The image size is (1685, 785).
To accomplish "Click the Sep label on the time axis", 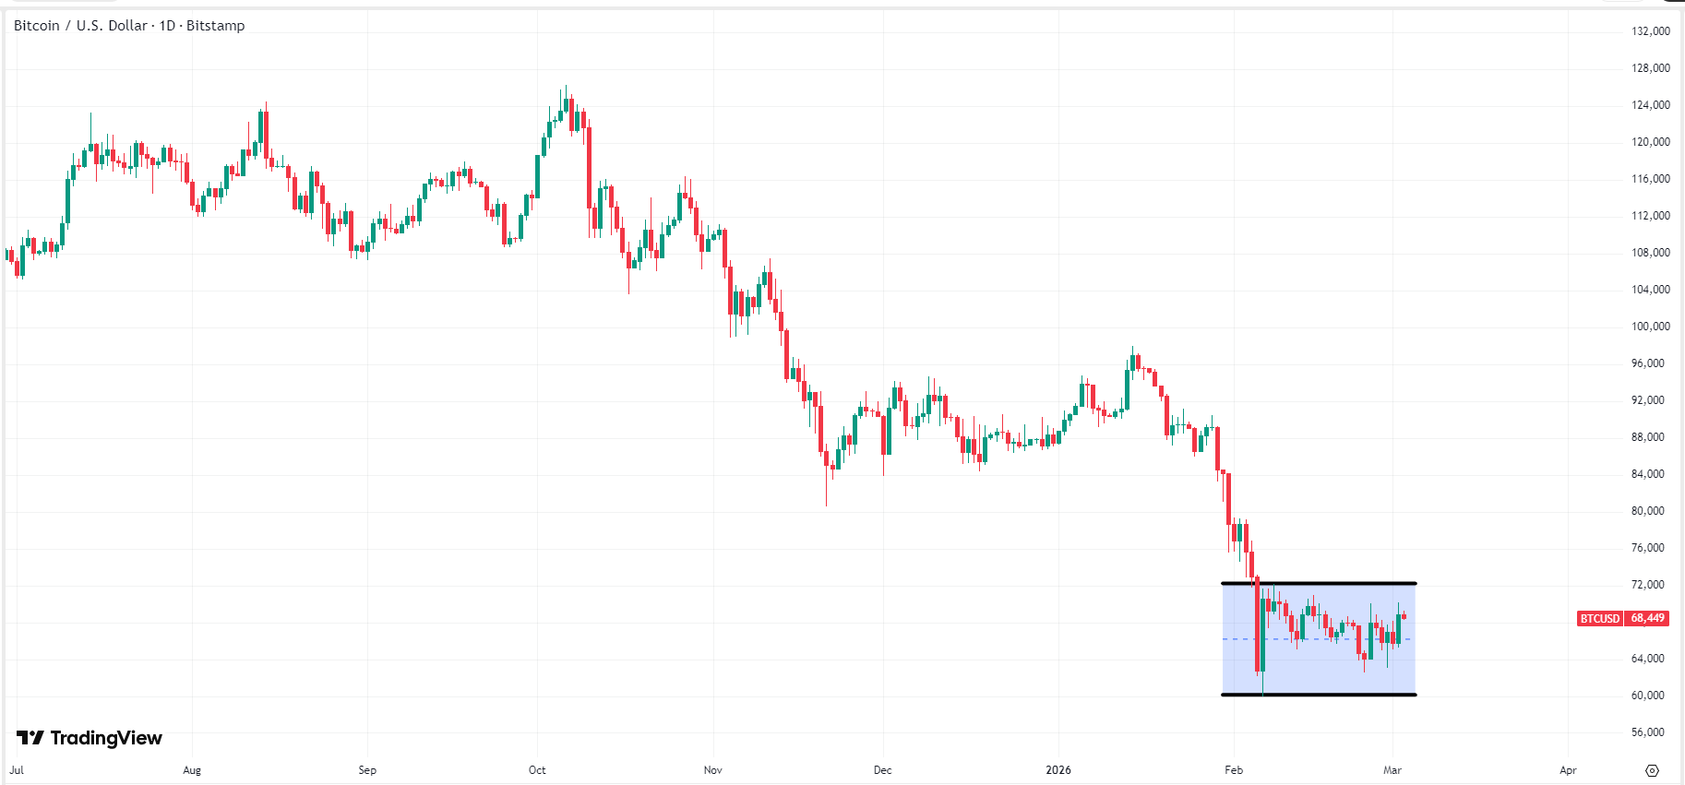I will pos(367,770).
